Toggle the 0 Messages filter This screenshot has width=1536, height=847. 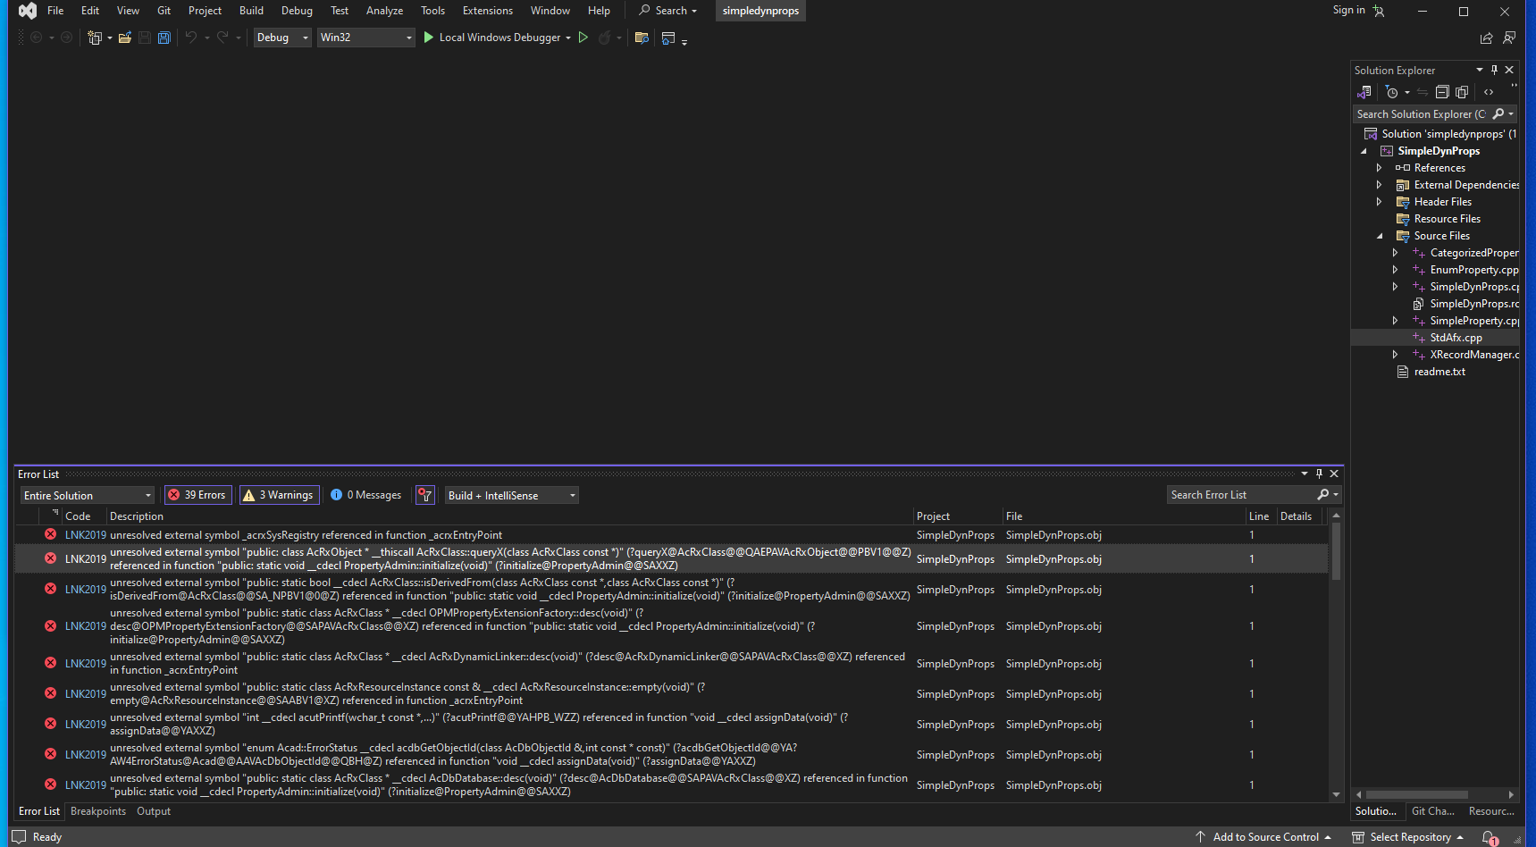click(366, 495)
